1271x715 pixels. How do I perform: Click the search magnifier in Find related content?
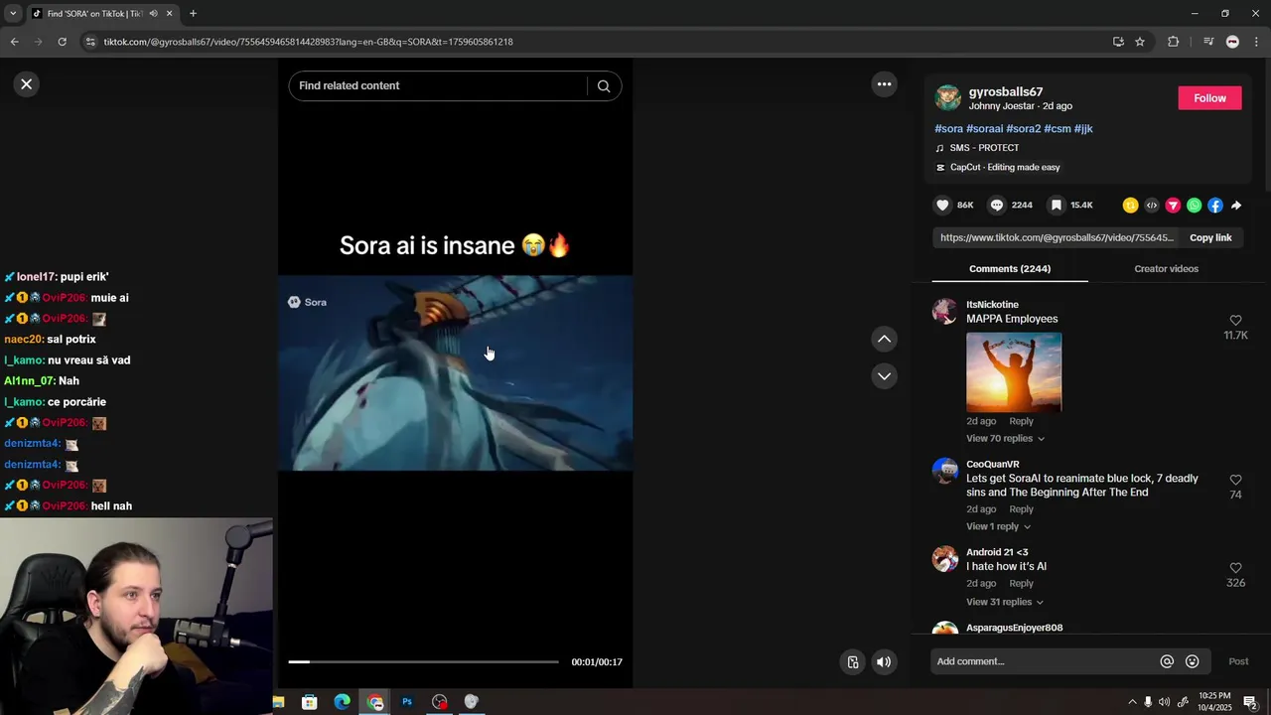[604, 86]
